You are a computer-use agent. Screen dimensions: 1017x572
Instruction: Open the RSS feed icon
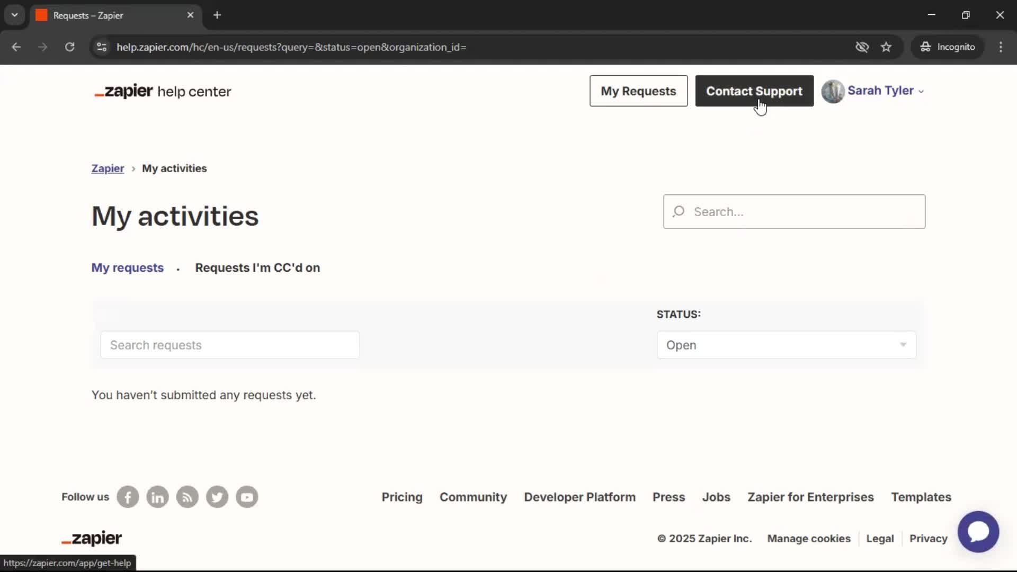[x=187, y=497]
